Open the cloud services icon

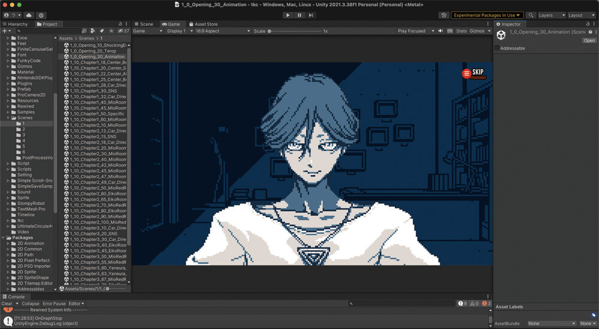pyautogui.click(x=29, y=16)
